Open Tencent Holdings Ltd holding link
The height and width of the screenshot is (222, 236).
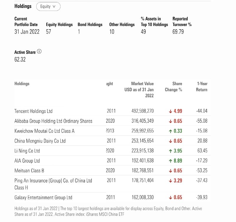(33, 111)
